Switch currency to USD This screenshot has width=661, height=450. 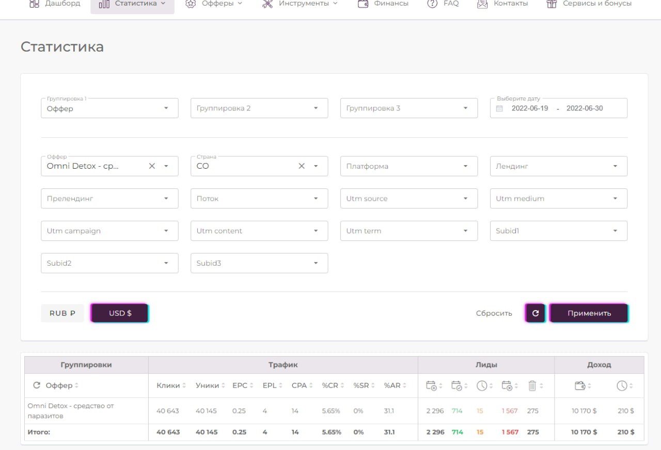pos(120,313)
